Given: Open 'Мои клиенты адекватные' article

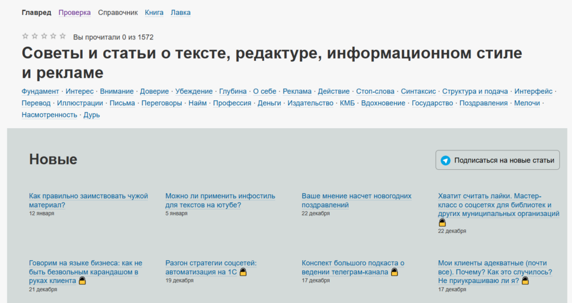Looking at the screenshot, I should pos(495,272).
